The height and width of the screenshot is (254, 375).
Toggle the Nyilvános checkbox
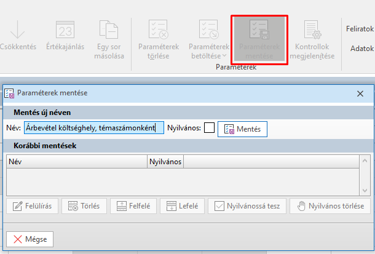pos(209,128)
